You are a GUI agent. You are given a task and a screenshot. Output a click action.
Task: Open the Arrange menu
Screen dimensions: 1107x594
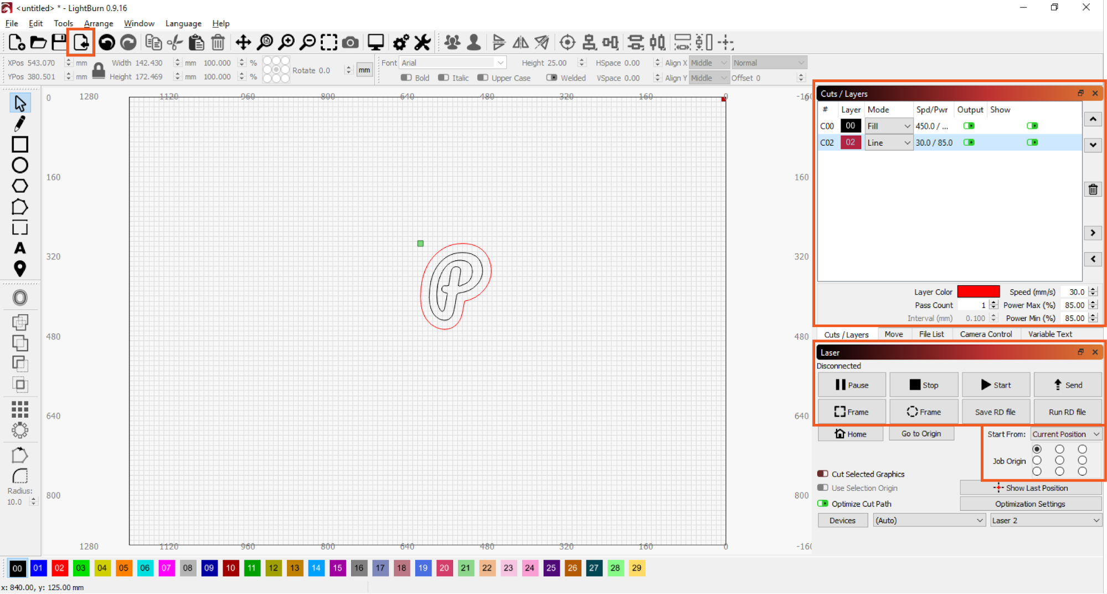(x=99, y=23)
